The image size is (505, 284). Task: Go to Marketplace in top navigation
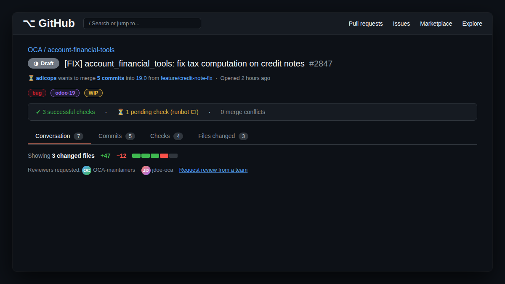pos(436,24)
